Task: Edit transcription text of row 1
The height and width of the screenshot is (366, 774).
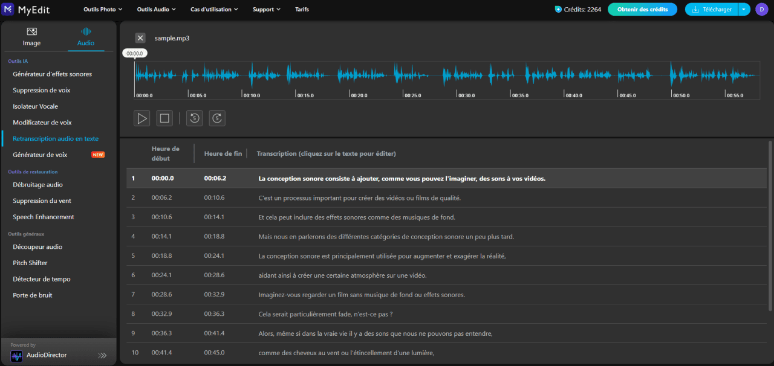Action: (402, 179)
